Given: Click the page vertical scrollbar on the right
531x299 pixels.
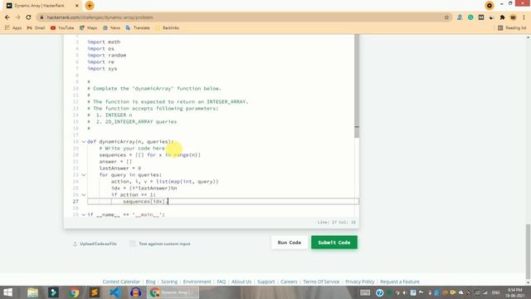Looking at the screenshot, I should click(x=529, y=251).
